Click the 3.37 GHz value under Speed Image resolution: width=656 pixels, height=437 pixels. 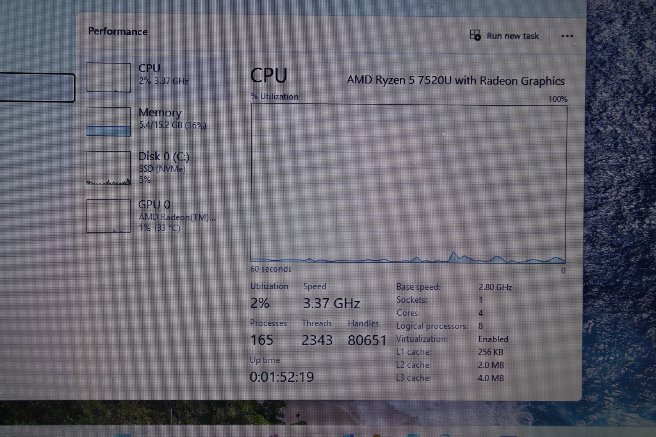click(x=331, y=303)
